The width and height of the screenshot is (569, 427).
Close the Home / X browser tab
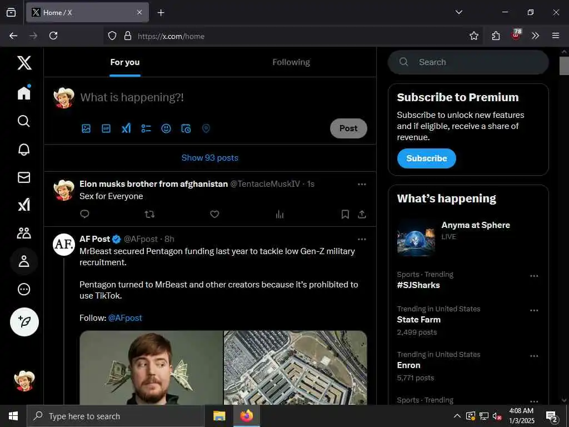click(x=139, y=12)
